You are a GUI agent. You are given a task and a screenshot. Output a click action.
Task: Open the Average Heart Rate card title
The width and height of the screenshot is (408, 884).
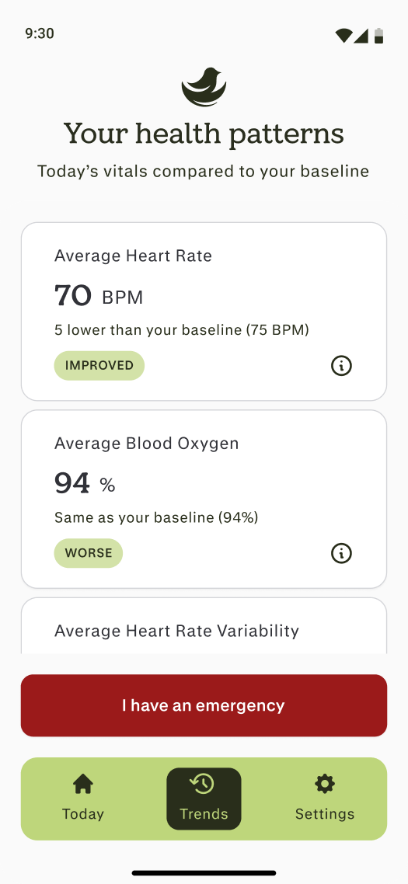pos(133,256)
